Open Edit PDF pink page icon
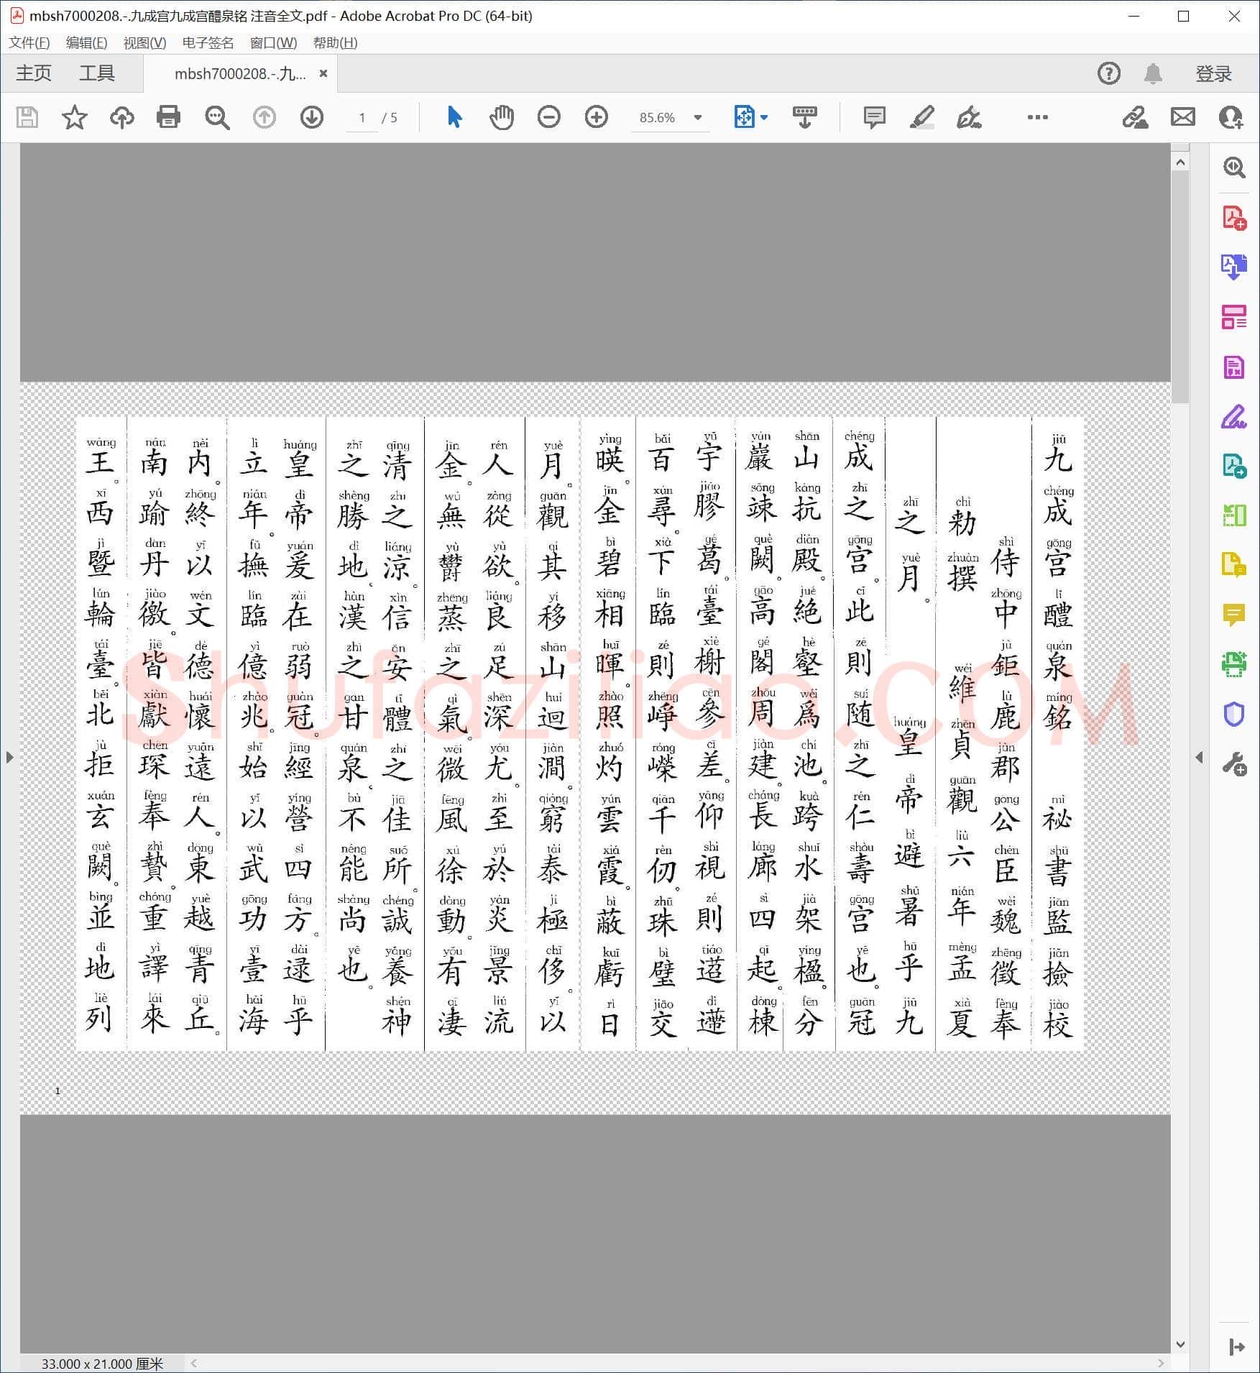The image size is (1260, 1373). coord(1234,367)
